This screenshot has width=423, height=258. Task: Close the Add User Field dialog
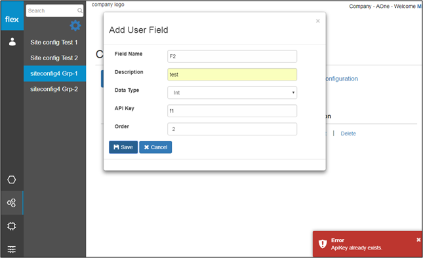coord(318,21)
